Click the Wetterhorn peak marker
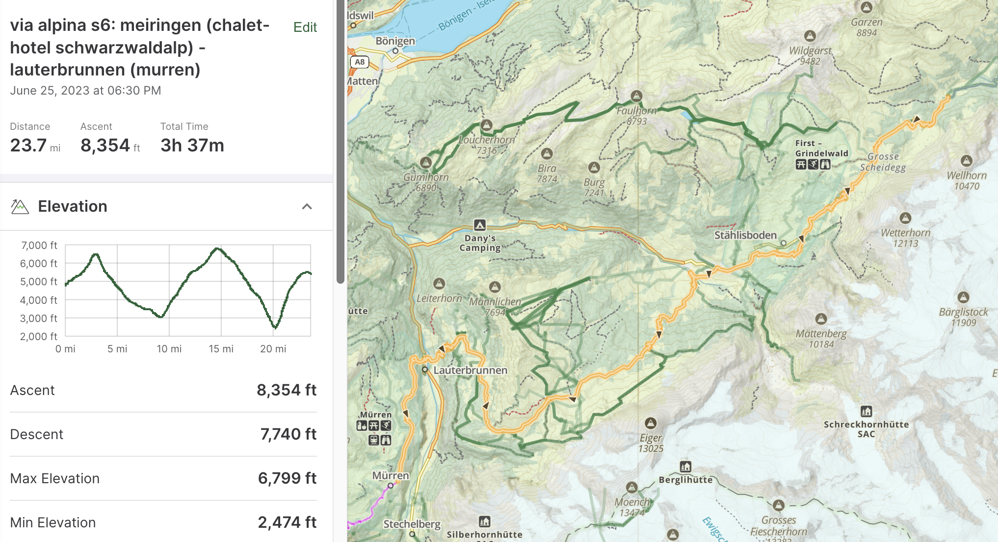The width and height of the screenshot is (998, 542). click(905, 218)
